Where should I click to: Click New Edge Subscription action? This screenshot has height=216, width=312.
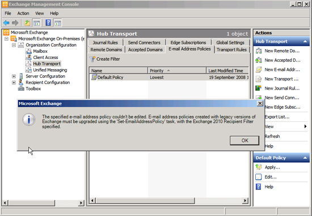point(283,107)
